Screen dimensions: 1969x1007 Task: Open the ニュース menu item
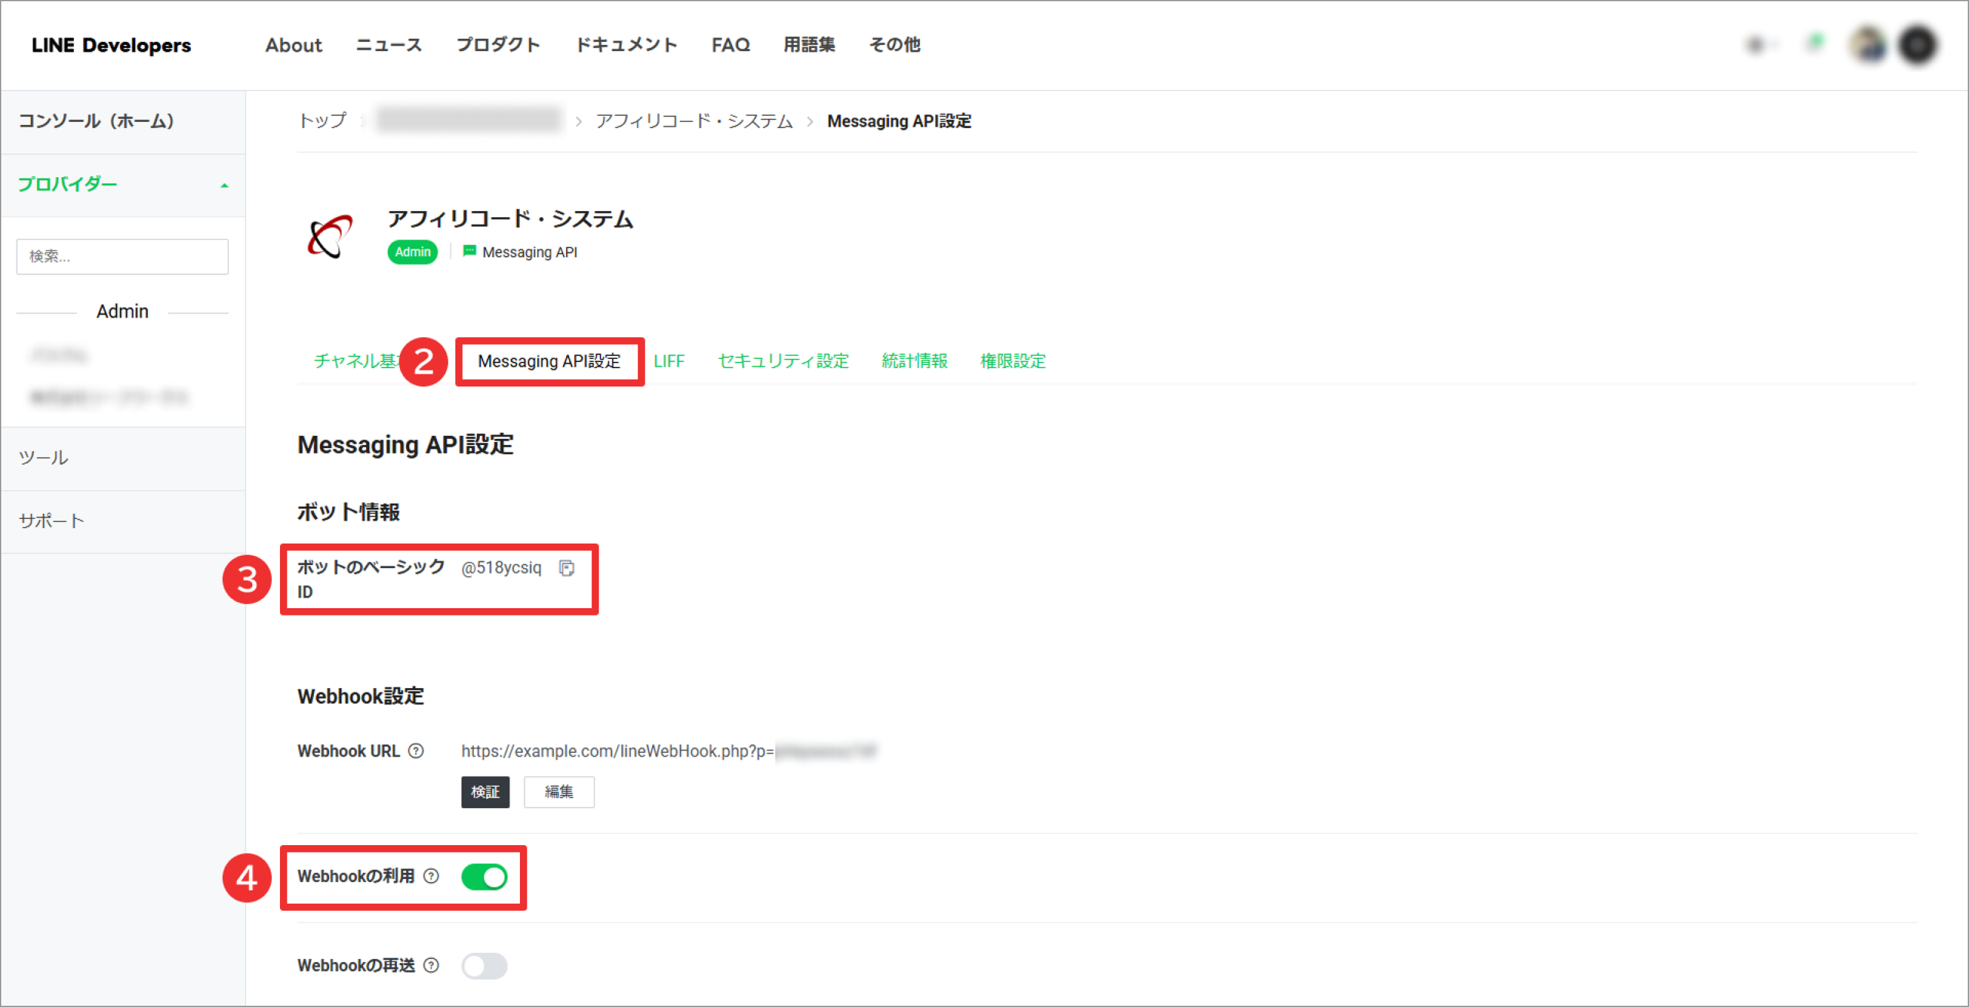coord(389,45)
